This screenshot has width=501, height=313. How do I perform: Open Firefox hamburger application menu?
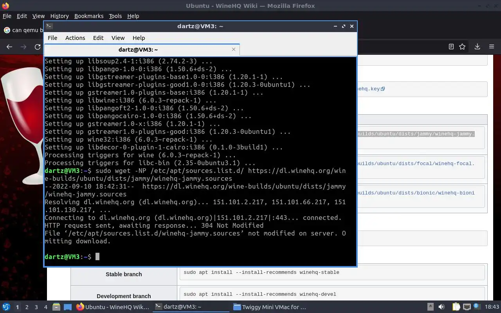[492, 47]
